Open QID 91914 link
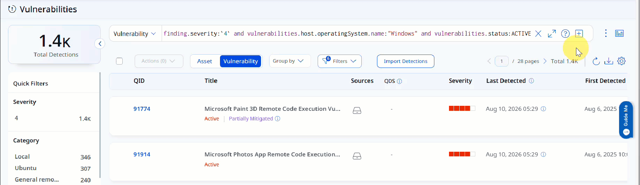Screen dimensions: 640x185 pos(142,154)
